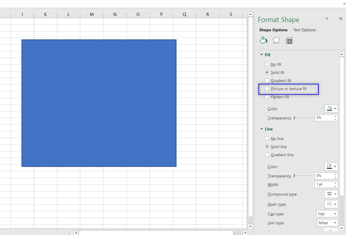
Task: Click the Fill Transparency slider
Action: [x=303, y=118]
